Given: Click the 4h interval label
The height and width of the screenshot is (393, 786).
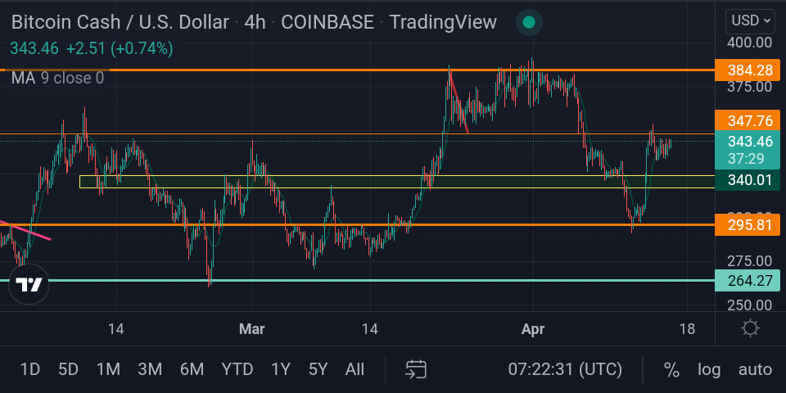Looking at the screenshot, I should [255, 23].
